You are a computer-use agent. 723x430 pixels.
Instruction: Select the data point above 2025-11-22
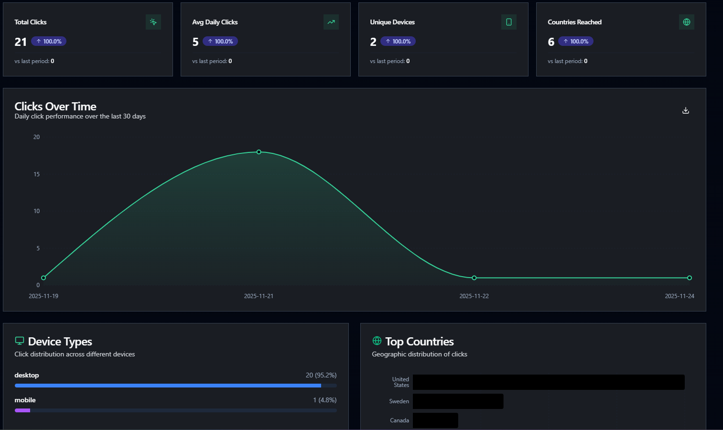click(x=474, y=278)
